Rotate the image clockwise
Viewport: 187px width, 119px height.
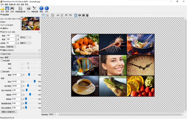coord(70,15)
